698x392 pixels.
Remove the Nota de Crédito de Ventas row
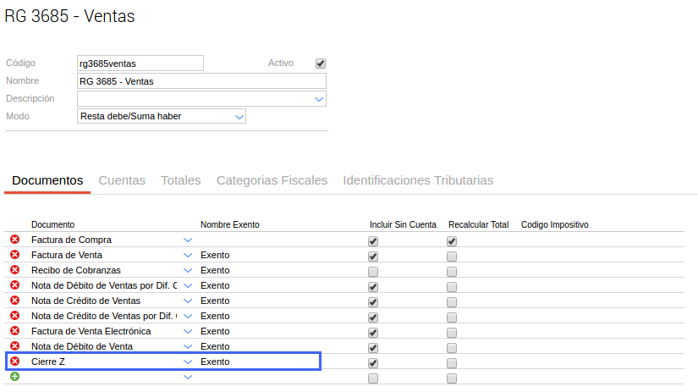(x=14, y=301)
